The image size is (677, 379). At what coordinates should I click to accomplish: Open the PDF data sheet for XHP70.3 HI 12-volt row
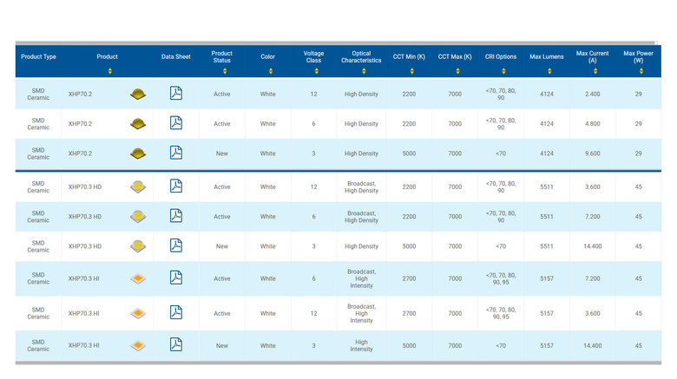click(175, 312)
